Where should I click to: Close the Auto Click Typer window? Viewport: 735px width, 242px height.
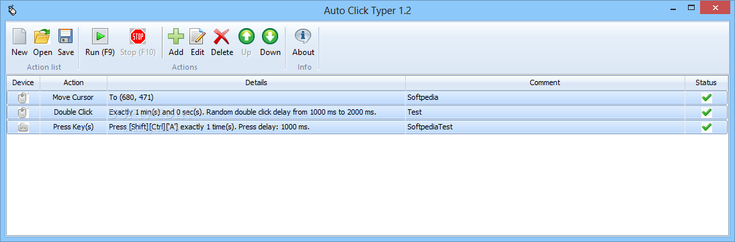(716, 8)
